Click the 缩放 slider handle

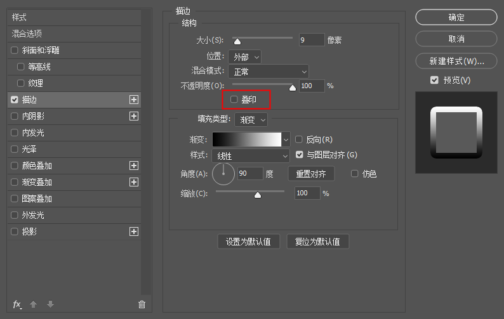258,195
